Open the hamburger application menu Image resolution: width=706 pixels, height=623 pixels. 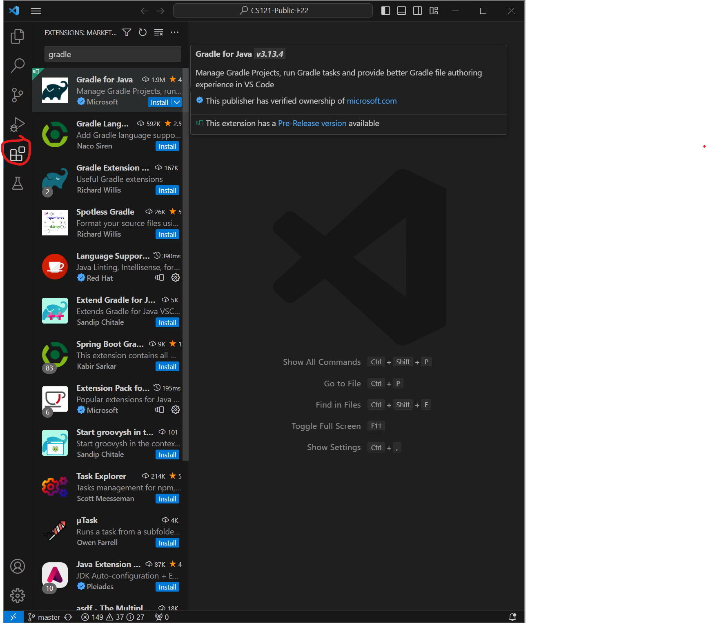[x=36, y=11]
